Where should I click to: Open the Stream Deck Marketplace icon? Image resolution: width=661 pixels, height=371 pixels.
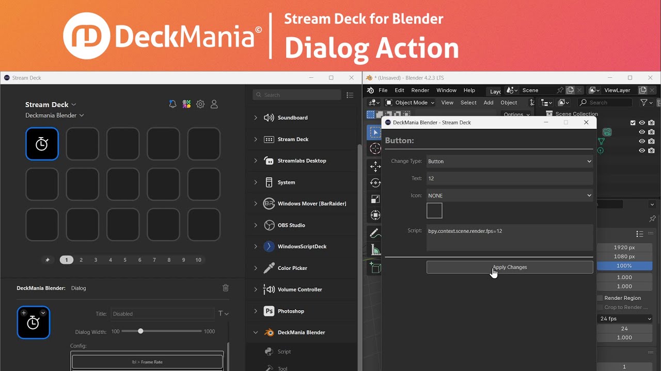(186, 104)
